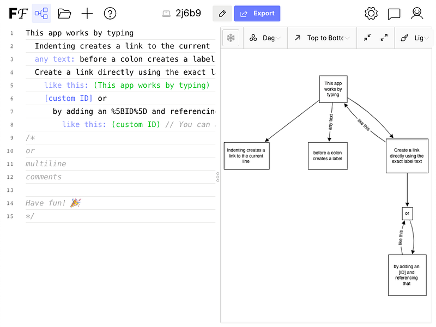This screenshot has width=436, height=327.
Task: Select the flowchart editor icon in the header
Action: (41, 13)
